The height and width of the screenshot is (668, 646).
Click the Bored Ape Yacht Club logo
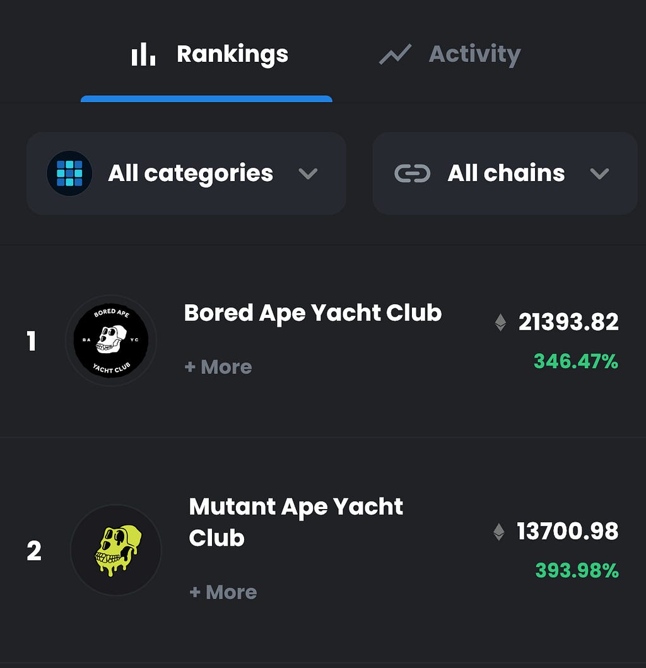111,341
